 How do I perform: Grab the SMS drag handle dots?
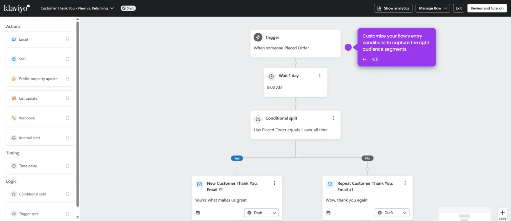[x=67, y=59]
